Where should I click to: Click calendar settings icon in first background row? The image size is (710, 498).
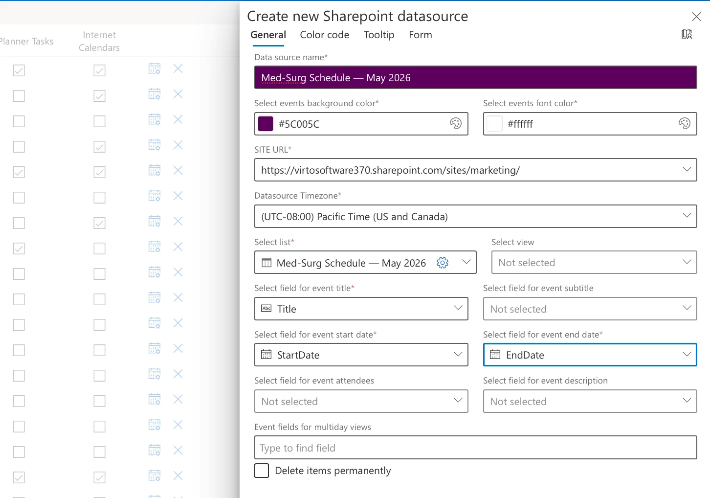[155, 68]
